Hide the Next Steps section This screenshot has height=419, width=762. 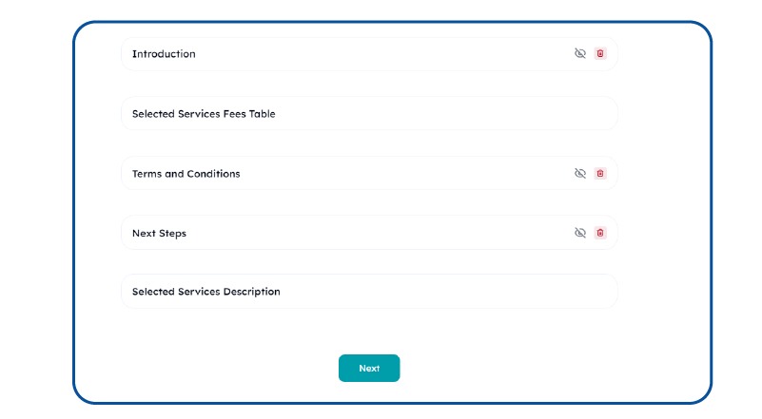(x=580, y=233)
